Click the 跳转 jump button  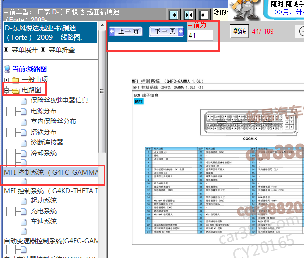point(239,31)
